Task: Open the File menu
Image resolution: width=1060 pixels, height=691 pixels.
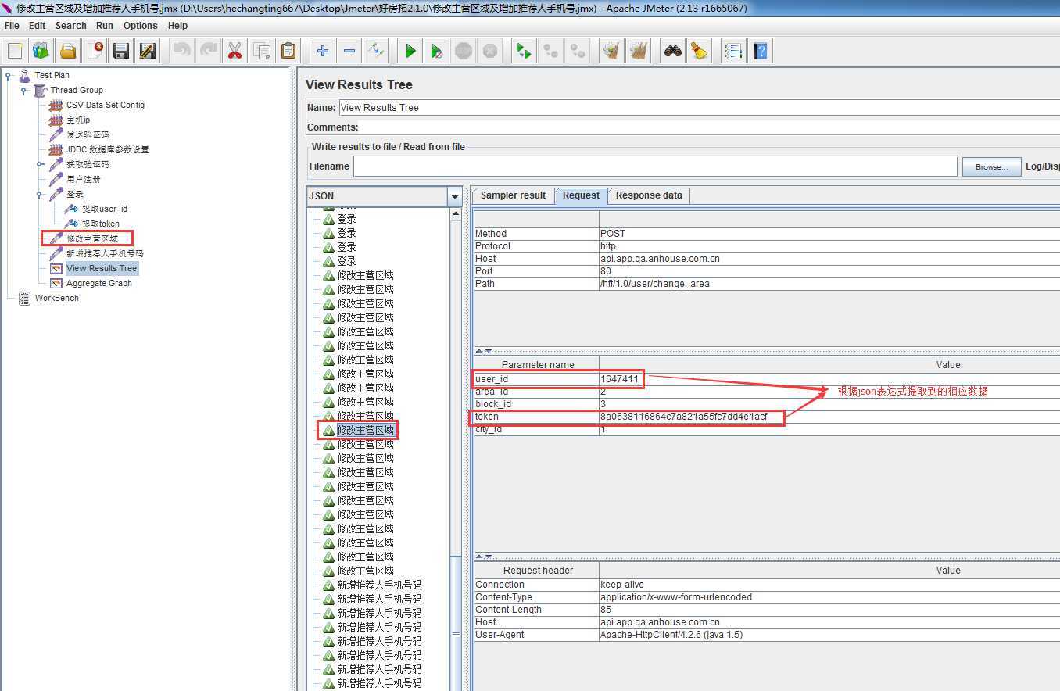Action: (x=12, y=26)
